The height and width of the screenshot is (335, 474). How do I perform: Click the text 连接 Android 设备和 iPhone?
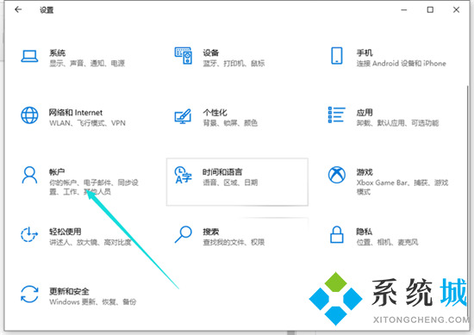click(x=401, y=63)
